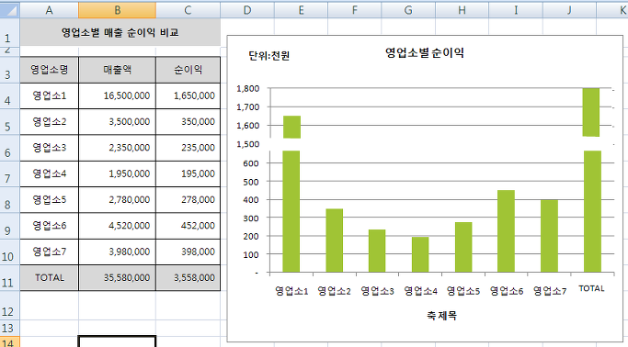Select cell with value 398,000
Viewport: 628px width, 347px height.
click(x=188, y=252)
